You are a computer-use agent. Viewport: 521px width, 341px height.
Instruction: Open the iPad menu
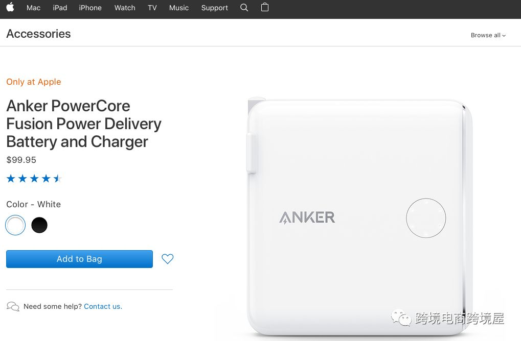(60, 8)
